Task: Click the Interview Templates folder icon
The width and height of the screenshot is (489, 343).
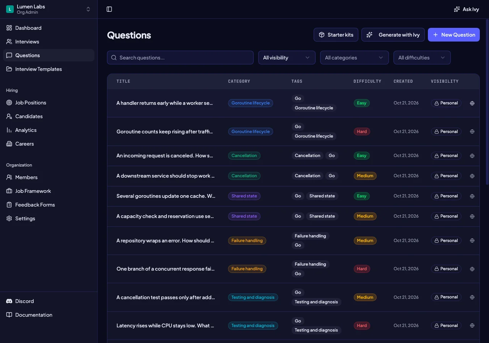Action: 9,69
